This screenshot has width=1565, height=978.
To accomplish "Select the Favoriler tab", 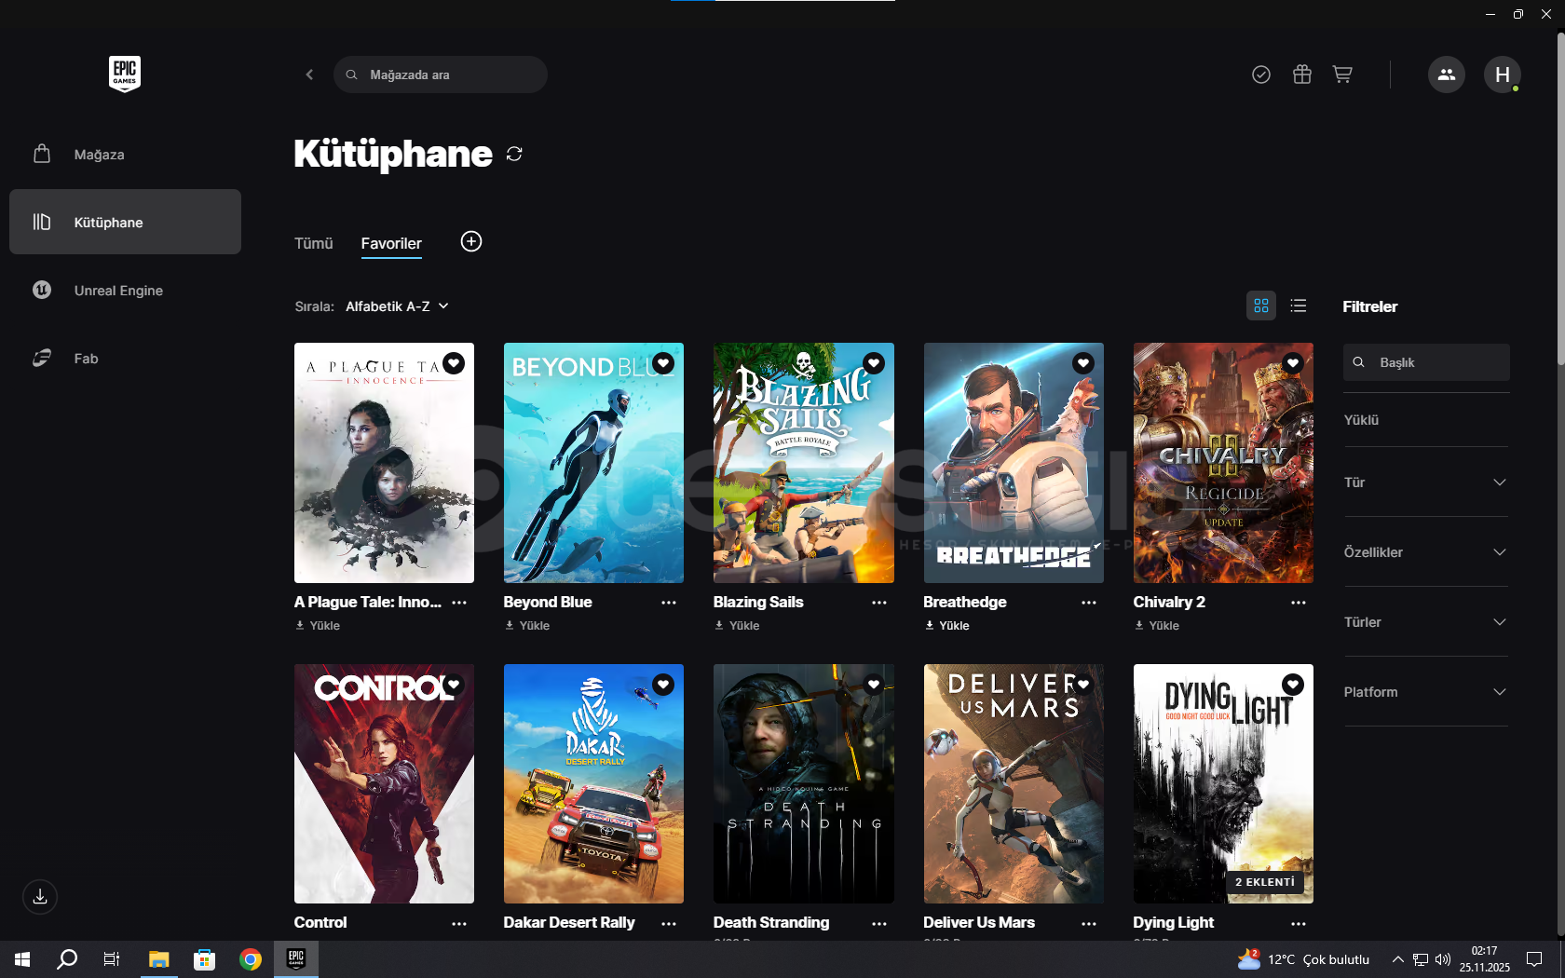I will [x=391, y=243].
